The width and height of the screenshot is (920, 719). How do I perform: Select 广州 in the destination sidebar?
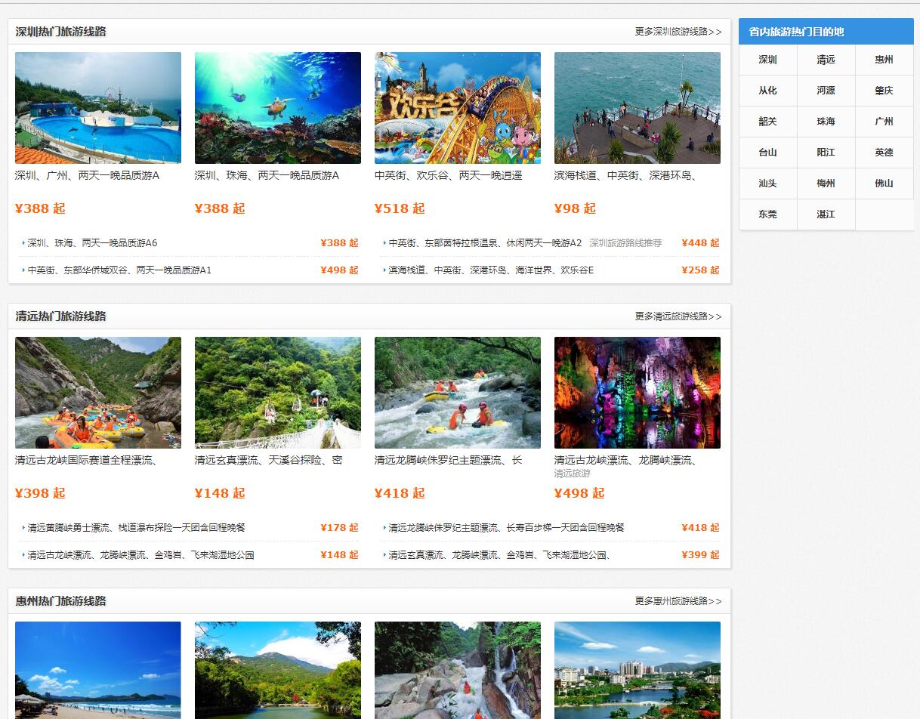[884, 122]
